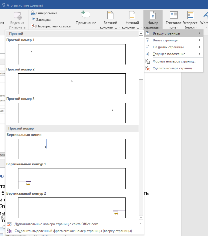The image size is (208, 236).
Task: Expand the Экспресс-блоки dropdown arrow
Action: tap(196, 27)
